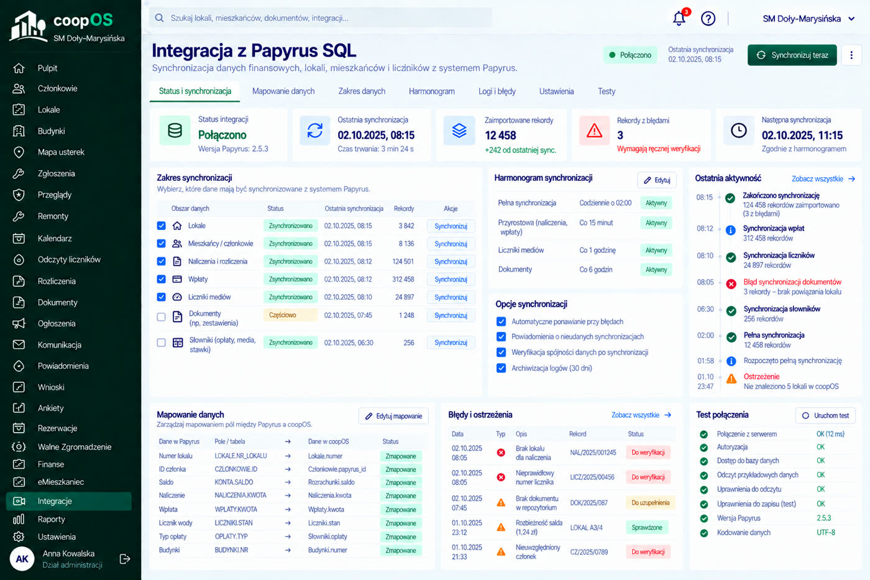870x580 pixels.
Task: Click the Do weryfikacji status for NAL/2025/001245
Action: (648, 453)
